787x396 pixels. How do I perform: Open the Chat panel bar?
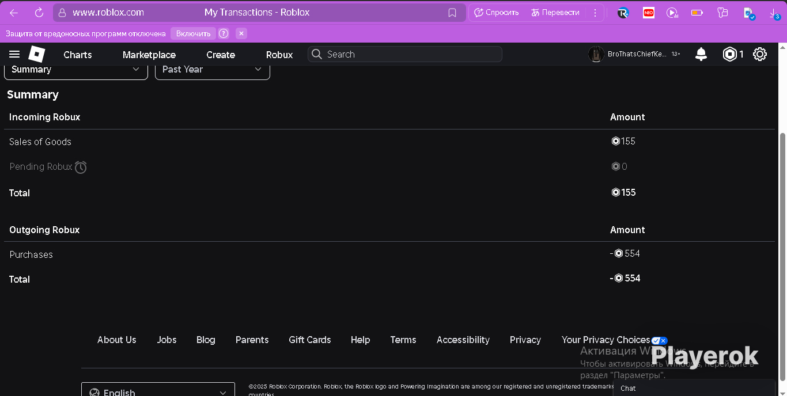click(x=694, y=388)
